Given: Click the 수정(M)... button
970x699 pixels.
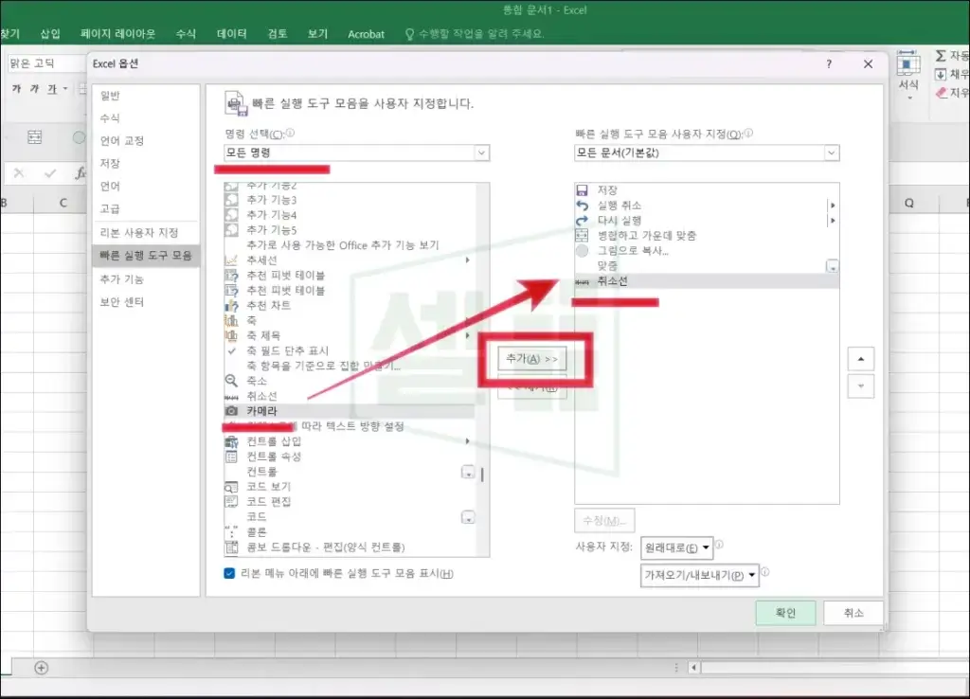Looking at the screenshot, I should point(604,521).
